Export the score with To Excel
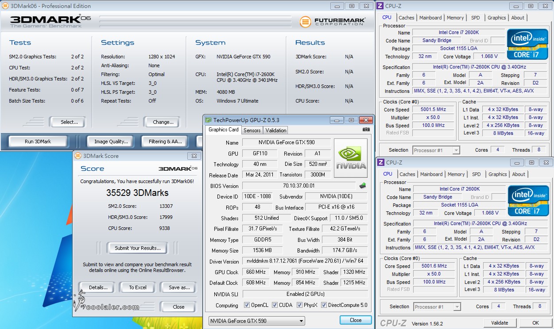 tap(138, 287)
